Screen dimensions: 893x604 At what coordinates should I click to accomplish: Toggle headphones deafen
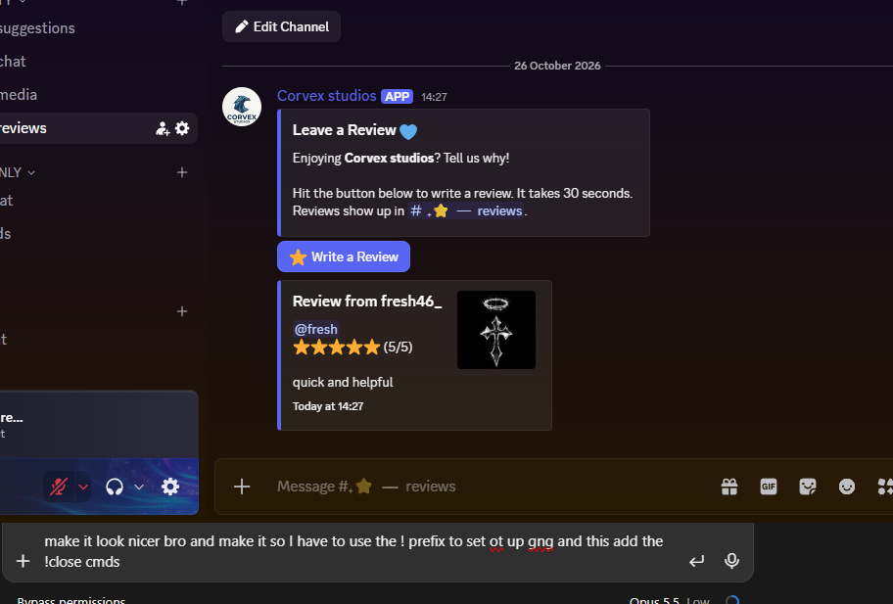115,487
